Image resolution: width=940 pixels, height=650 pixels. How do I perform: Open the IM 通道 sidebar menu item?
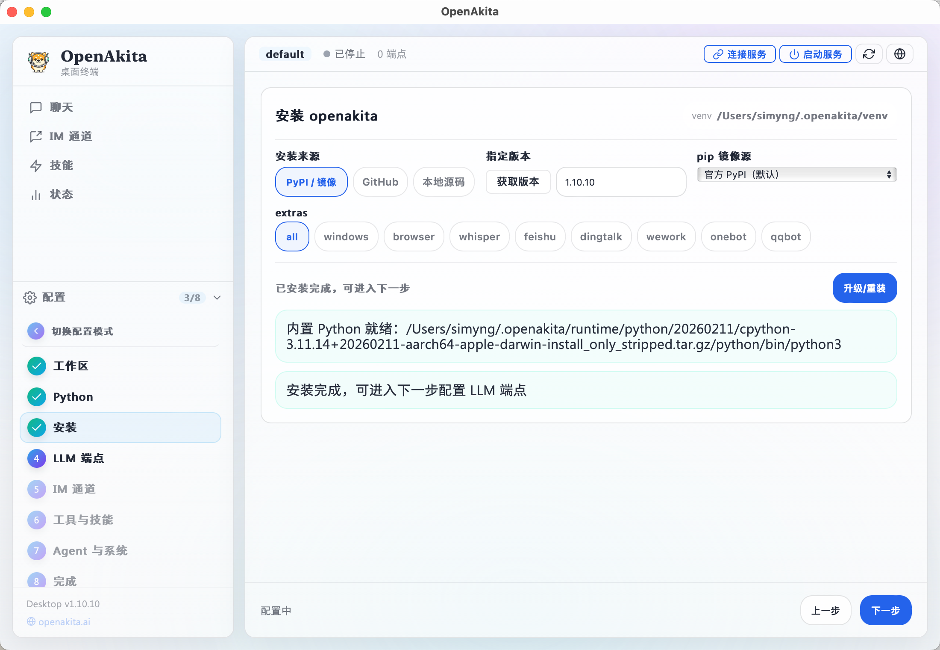pos(70,136)
